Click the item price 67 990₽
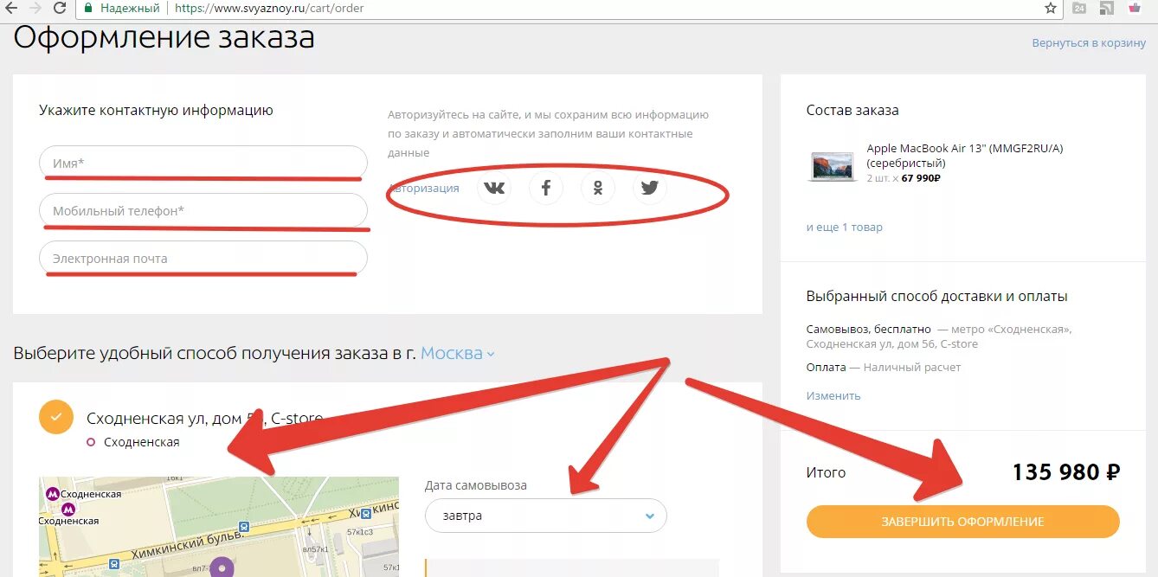The image size is (1158, 577). pos(921,178)
